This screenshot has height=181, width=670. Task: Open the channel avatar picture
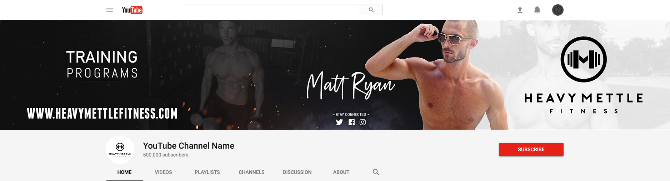120,150
